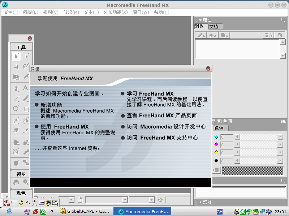The height and width of the screenshot is (216, 289).
Task: Open the 文本(T) menu
Action: (91, 12)
